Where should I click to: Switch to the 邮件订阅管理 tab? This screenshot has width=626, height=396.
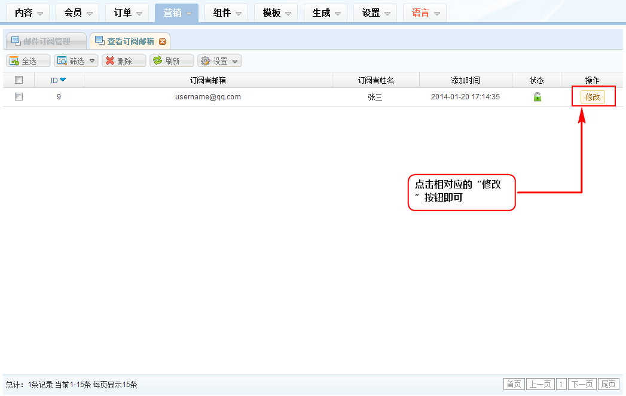pos(46,41)
